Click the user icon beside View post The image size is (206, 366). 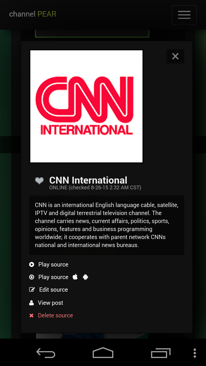click(31, 303)
